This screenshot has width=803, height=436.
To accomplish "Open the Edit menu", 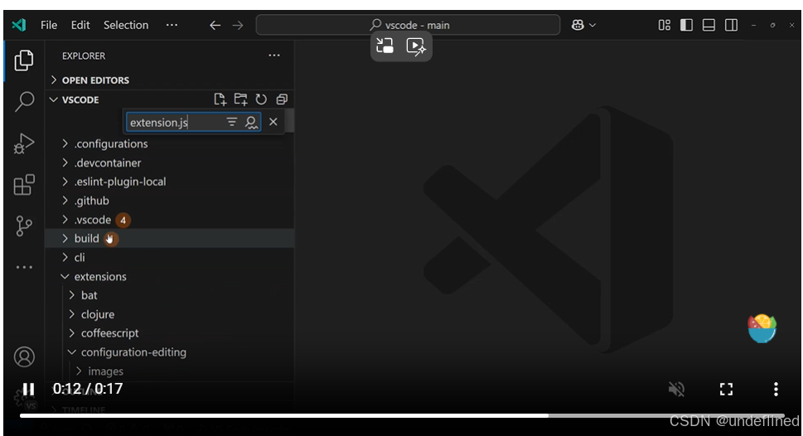I will point(80,25).
